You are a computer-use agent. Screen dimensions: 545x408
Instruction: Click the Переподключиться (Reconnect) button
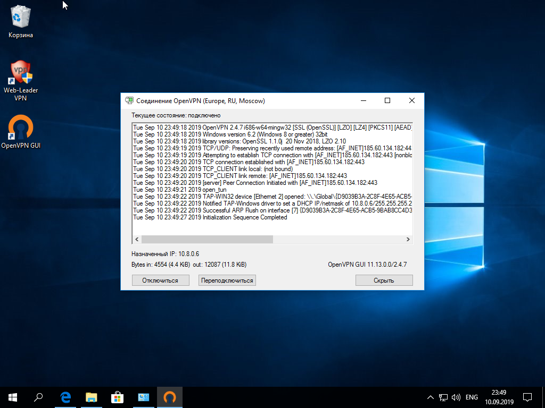[x=227, y=280]
